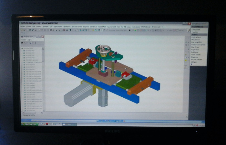Click the handwheel part in the 3D model
This screenshot has width=226, height=145.
coord(104,50)
